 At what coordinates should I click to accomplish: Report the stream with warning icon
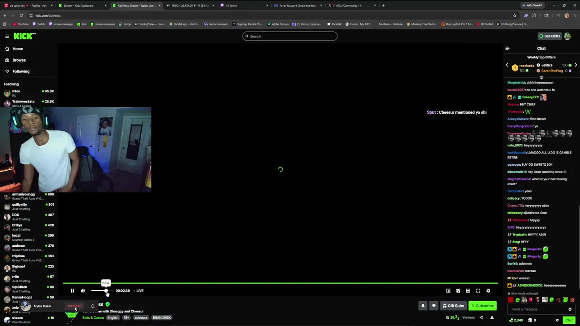(x=492, y=317)
